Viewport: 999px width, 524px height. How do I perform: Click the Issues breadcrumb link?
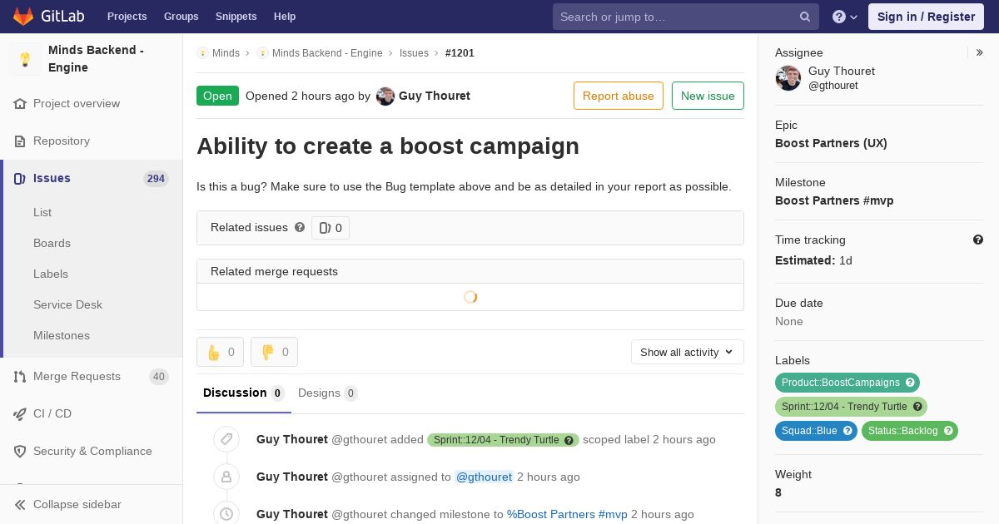414,53
